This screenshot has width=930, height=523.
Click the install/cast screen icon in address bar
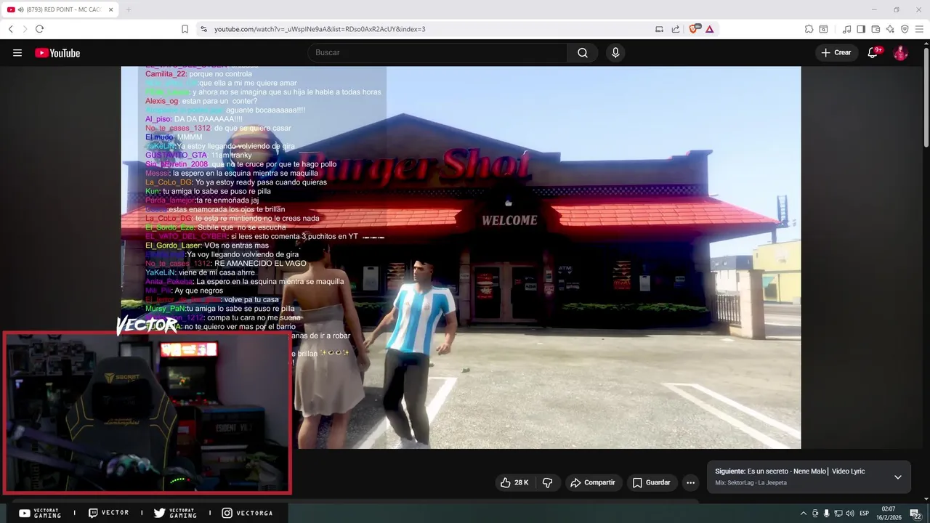[x=659, y=29]
